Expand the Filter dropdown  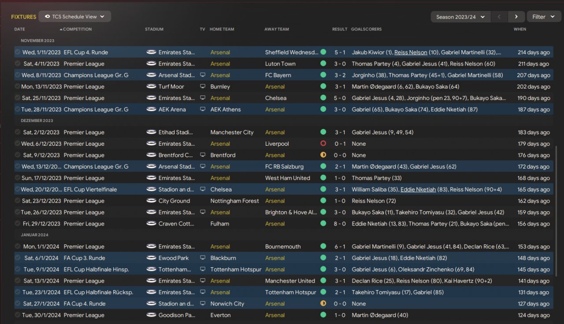click(543, 17)
